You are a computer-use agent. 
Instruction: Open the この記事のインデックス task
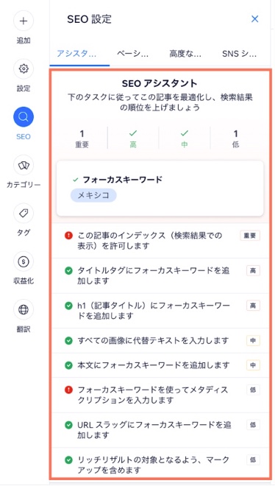click(160, 241)
